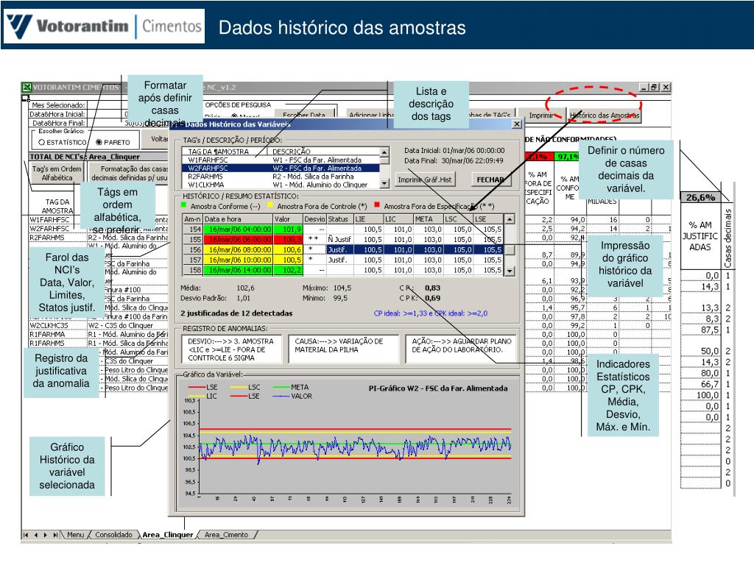This screenshot has width=754, height=565.
Task: Click the Histórico das Amostras button
Action: (x=605, y=116)
